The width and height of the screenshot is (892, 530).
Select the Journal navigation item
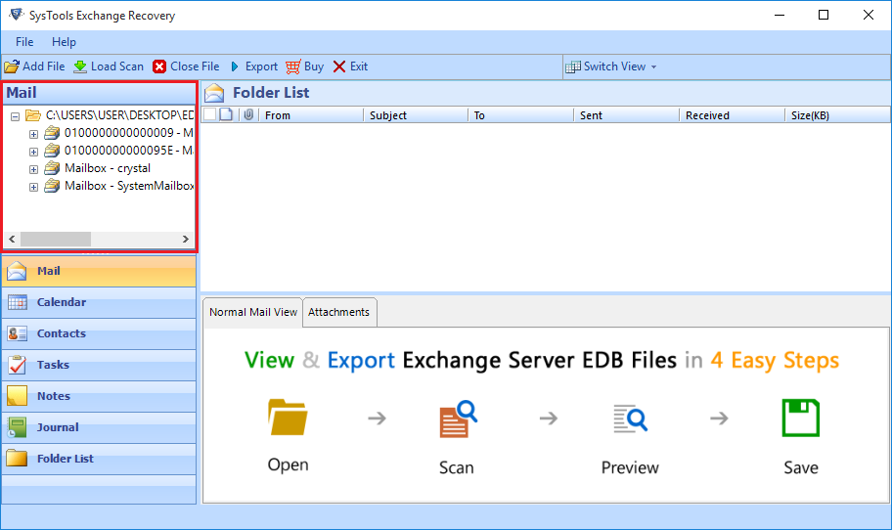pyautogui.click(x=99, y=427)
